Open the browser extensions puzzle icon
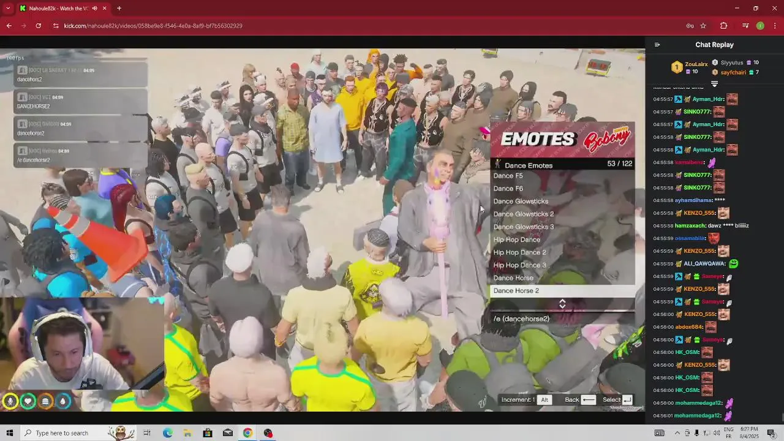 pos(723,26)
